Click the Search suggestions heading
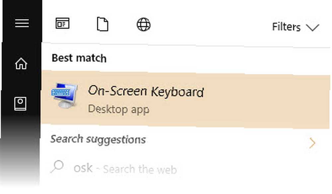The image size is (332, 194). point(98,140)
